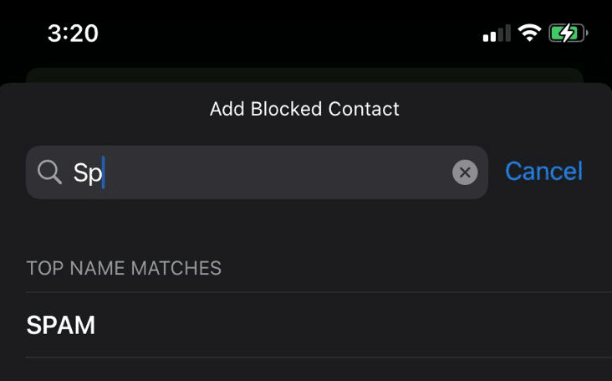This screenshot has height=381, width=612.
Task: Tap the battery charging icon
Action: click(569, 33)
